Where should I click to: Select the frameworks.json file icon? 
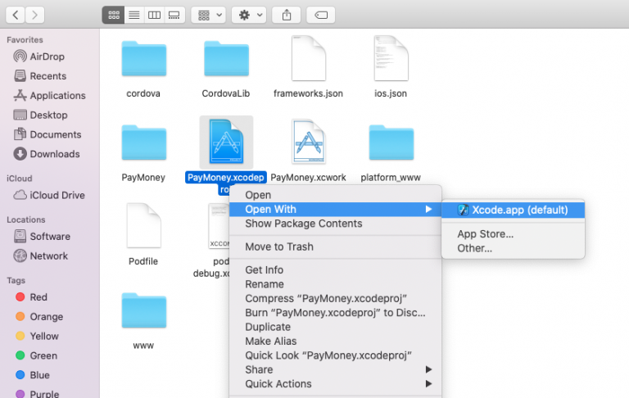[x=308, y=59]
